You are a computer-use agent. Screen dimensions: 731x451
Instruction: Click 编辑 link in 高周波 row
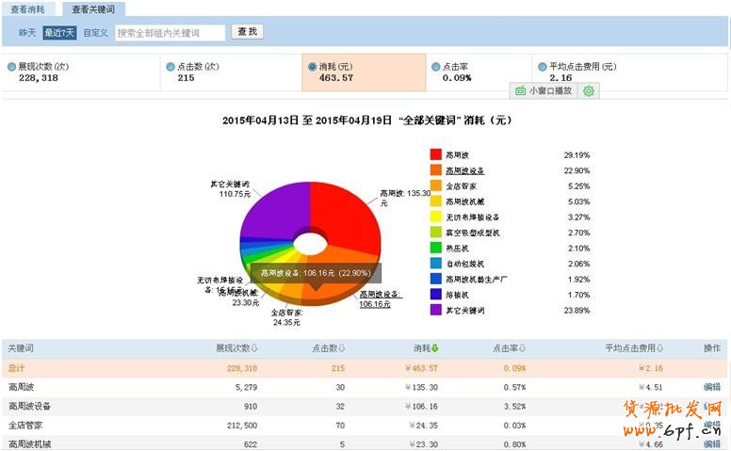[712, 387]
